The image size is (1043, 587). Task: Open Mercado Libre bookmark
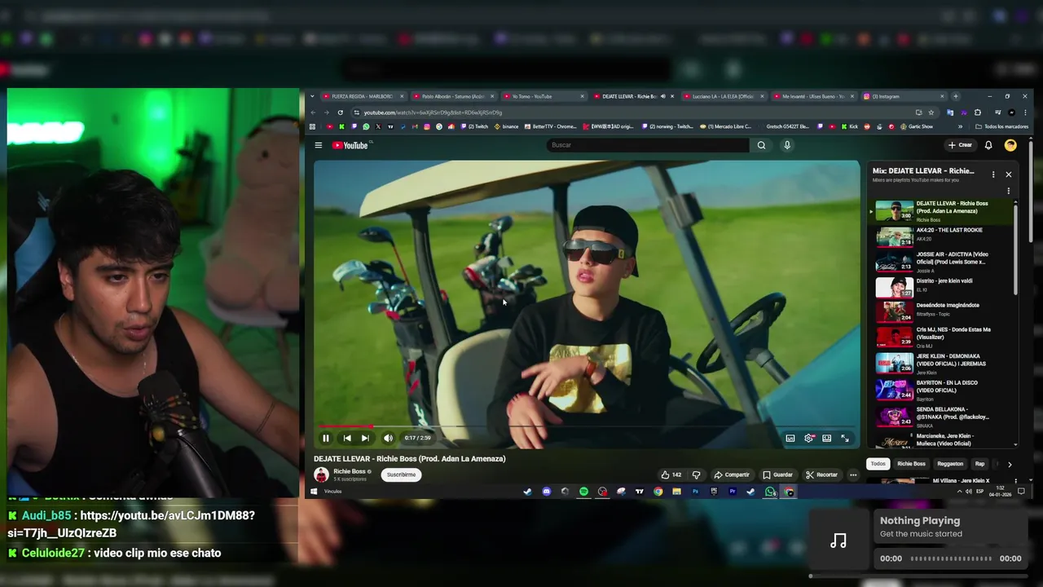[x=725, y=126]
